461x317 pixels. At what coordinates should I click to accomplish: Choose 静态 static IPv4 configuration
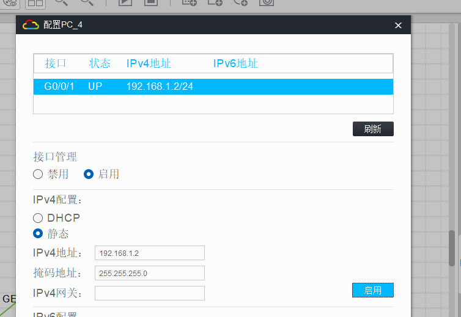[x=38, y=233]
